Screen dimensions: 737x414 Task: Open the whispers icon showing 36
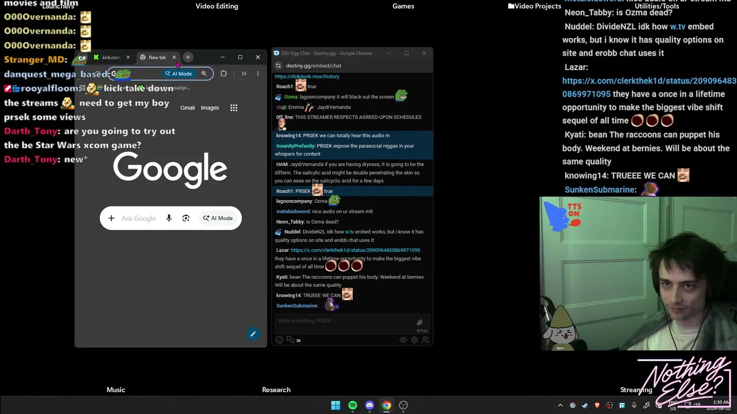(x=294, y=340)
